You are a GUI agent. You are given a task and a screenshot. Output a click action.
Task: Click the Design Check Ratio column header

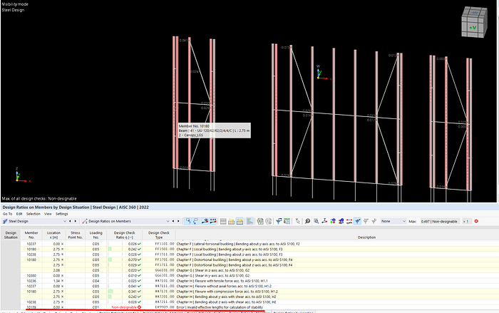[125, 235]
